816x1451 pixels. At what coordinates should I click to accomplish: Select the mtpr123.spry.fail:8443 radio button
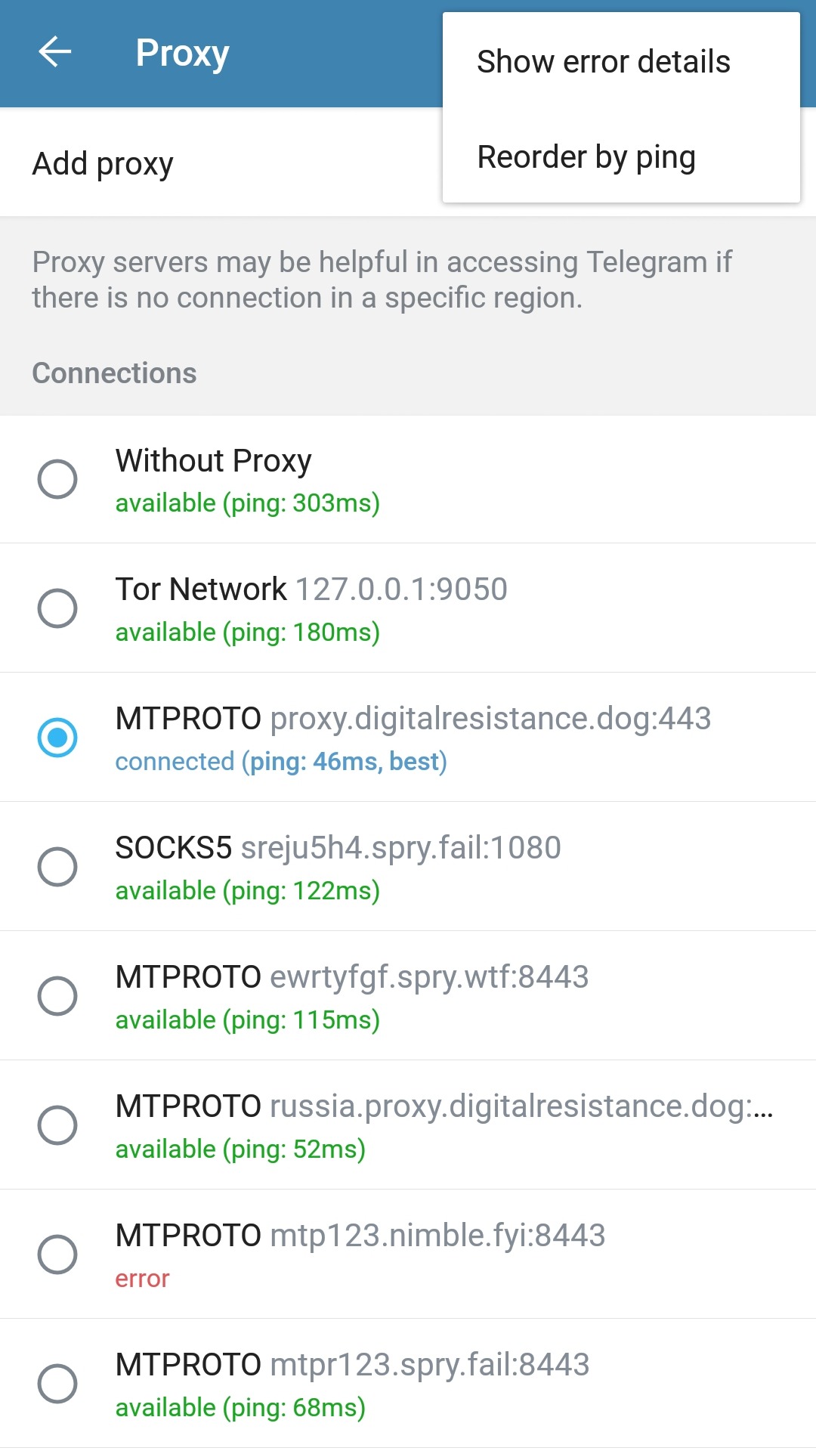pyautogui.click(x=57, y=1384)
